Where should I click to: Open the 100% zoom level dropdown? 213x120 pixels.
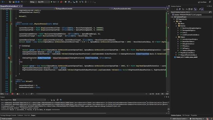tap(3, 94)
